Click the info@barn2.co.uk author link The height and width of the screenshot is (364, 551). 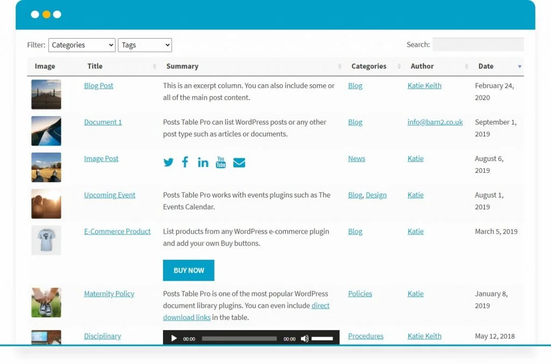[435, 122]
